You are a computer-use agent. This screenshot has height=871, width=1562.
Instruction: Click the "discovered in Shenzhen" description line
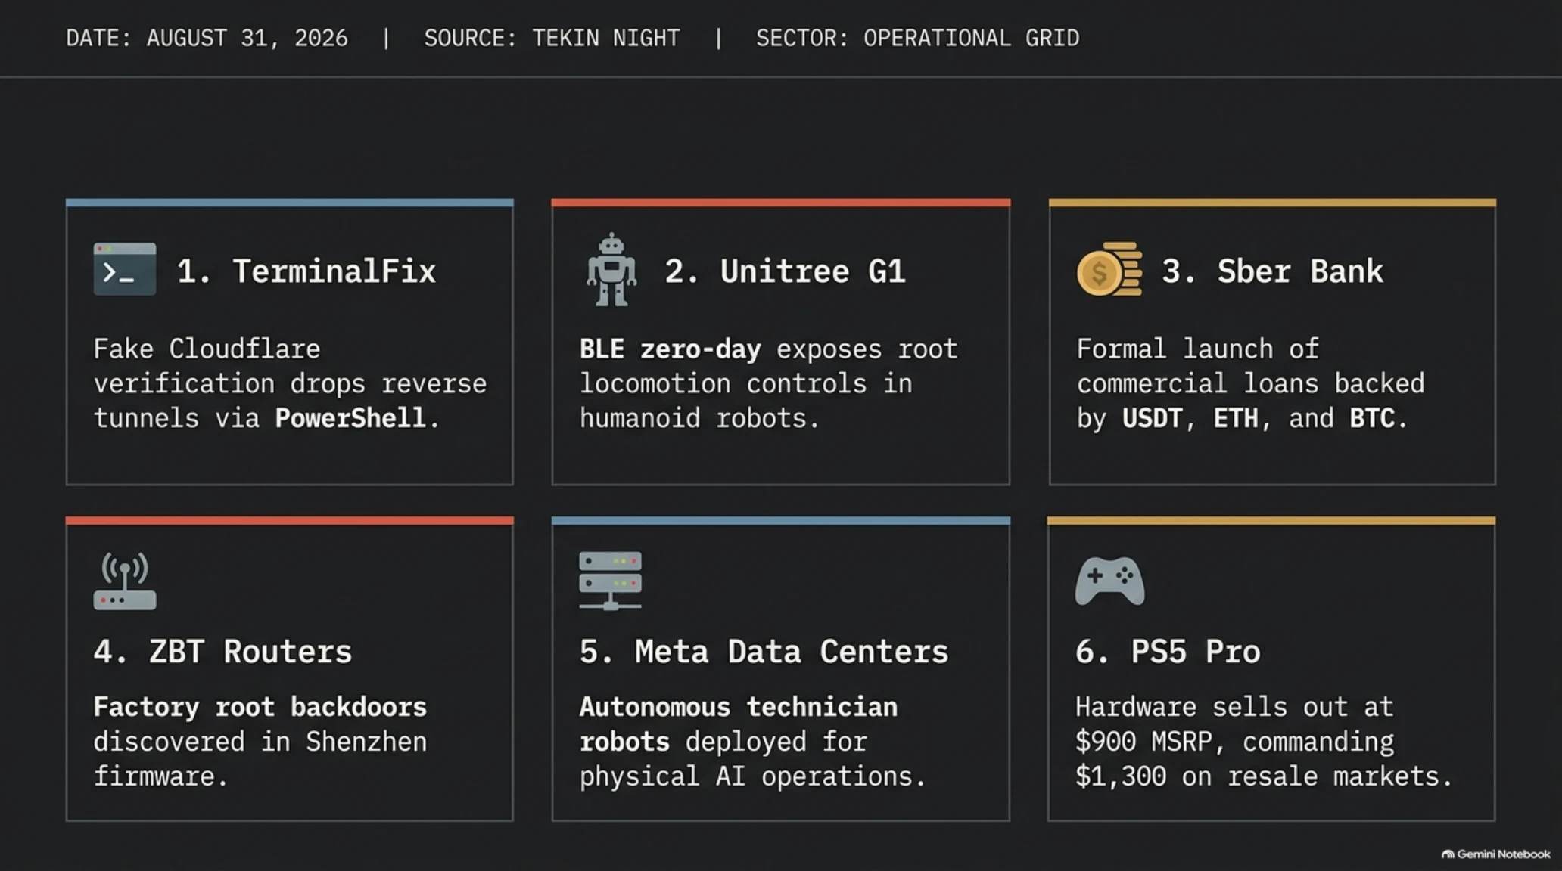pos(260,742)
